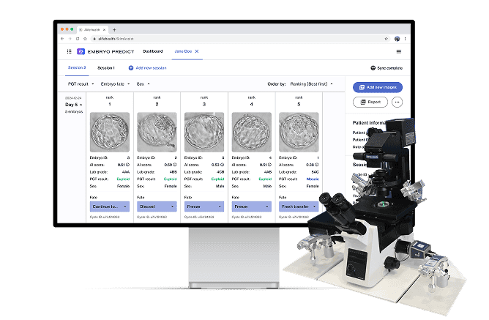Open rank 3 embryo image
This screenshot has height=320, width=489.
[x=204, y=133]
